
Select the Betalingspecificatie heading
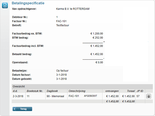pyautogui.click(x=28, y=3)
